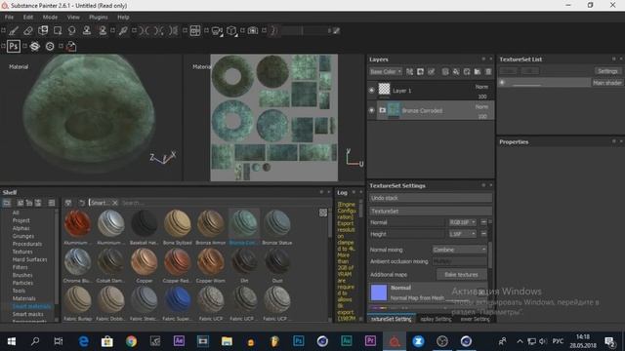Delete the layer with trash icon
This screenshot has width=625, height=351.
tap(488, 71)
